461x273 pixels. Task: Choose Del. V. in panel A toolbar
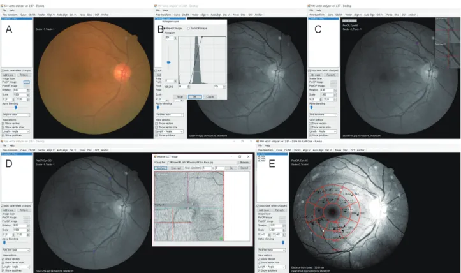coord(73,15)
